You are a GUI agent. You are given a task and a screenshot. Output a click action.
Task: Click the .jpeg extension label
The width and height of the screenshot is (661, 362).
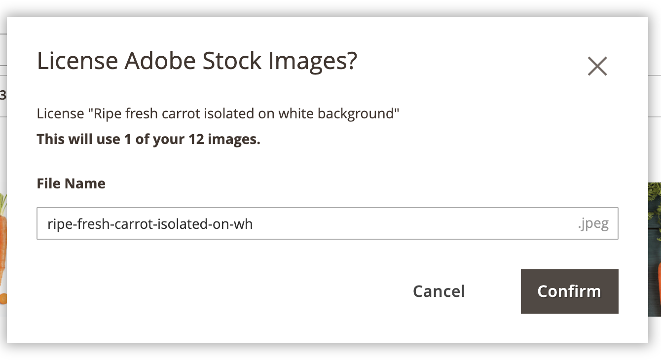coord(593,223)
